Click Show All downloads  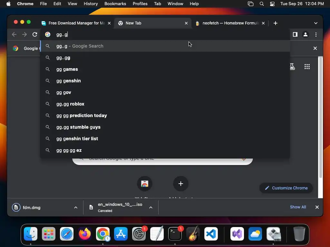(298, 207)
